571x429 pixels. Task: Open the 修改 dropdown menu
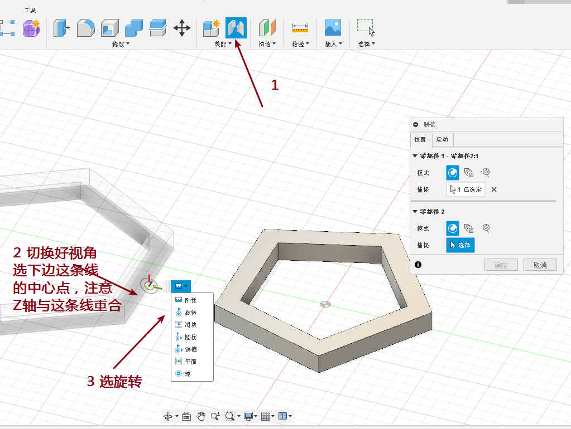(121, 44)
